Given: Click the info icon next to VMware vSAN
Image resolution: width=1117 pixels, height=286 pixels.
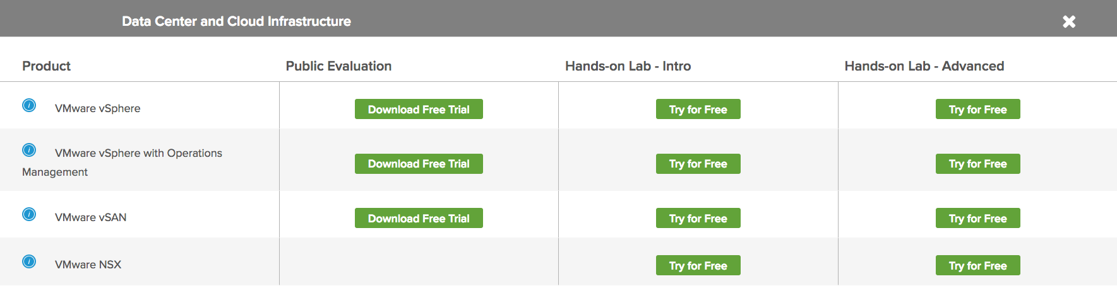Looking at the screenshot, I should 29,214.
